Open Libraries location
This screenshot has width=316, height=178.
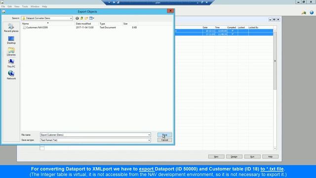(11, 51)
